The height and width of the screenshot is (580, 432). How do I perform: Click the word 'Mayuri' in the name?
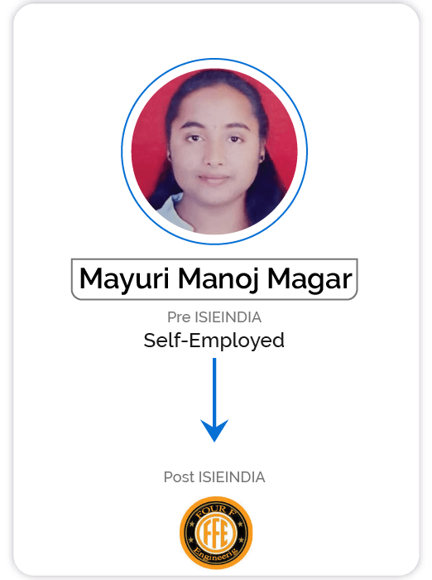[124, 279]
